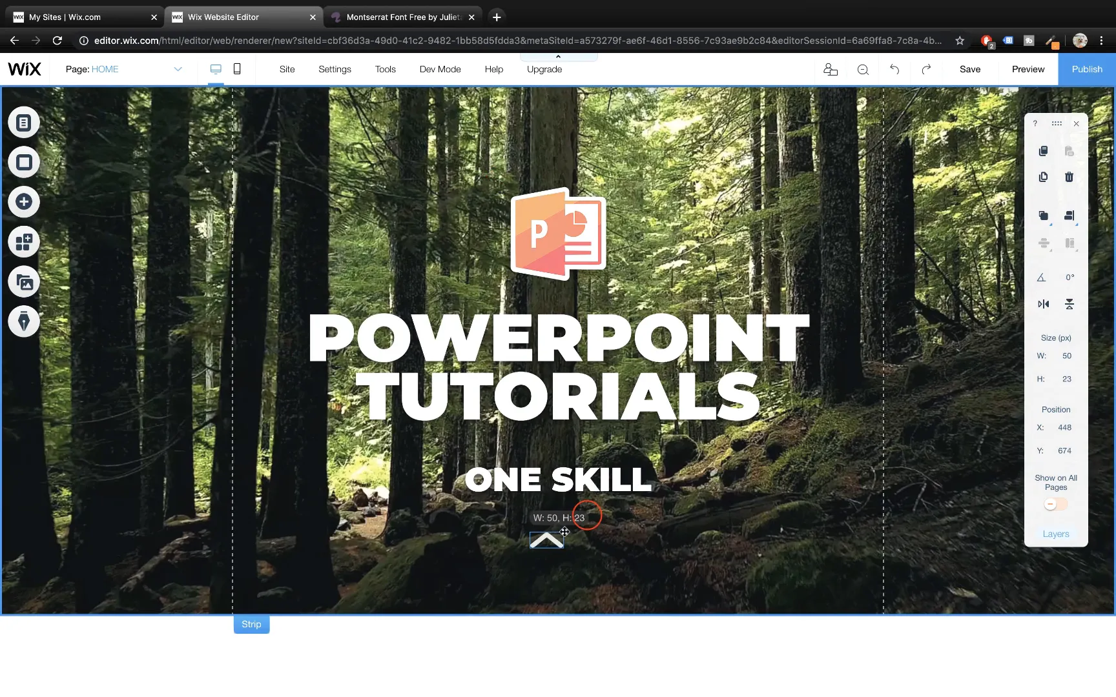
Task: Open the Align options in toolbar
Action: tap(1070, 216)
